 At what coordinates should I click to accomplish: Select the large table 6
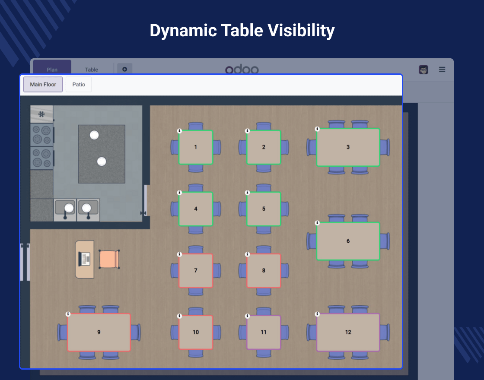(348, 241)
